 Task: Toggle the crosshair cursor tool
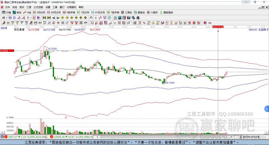tap(96, 18)
